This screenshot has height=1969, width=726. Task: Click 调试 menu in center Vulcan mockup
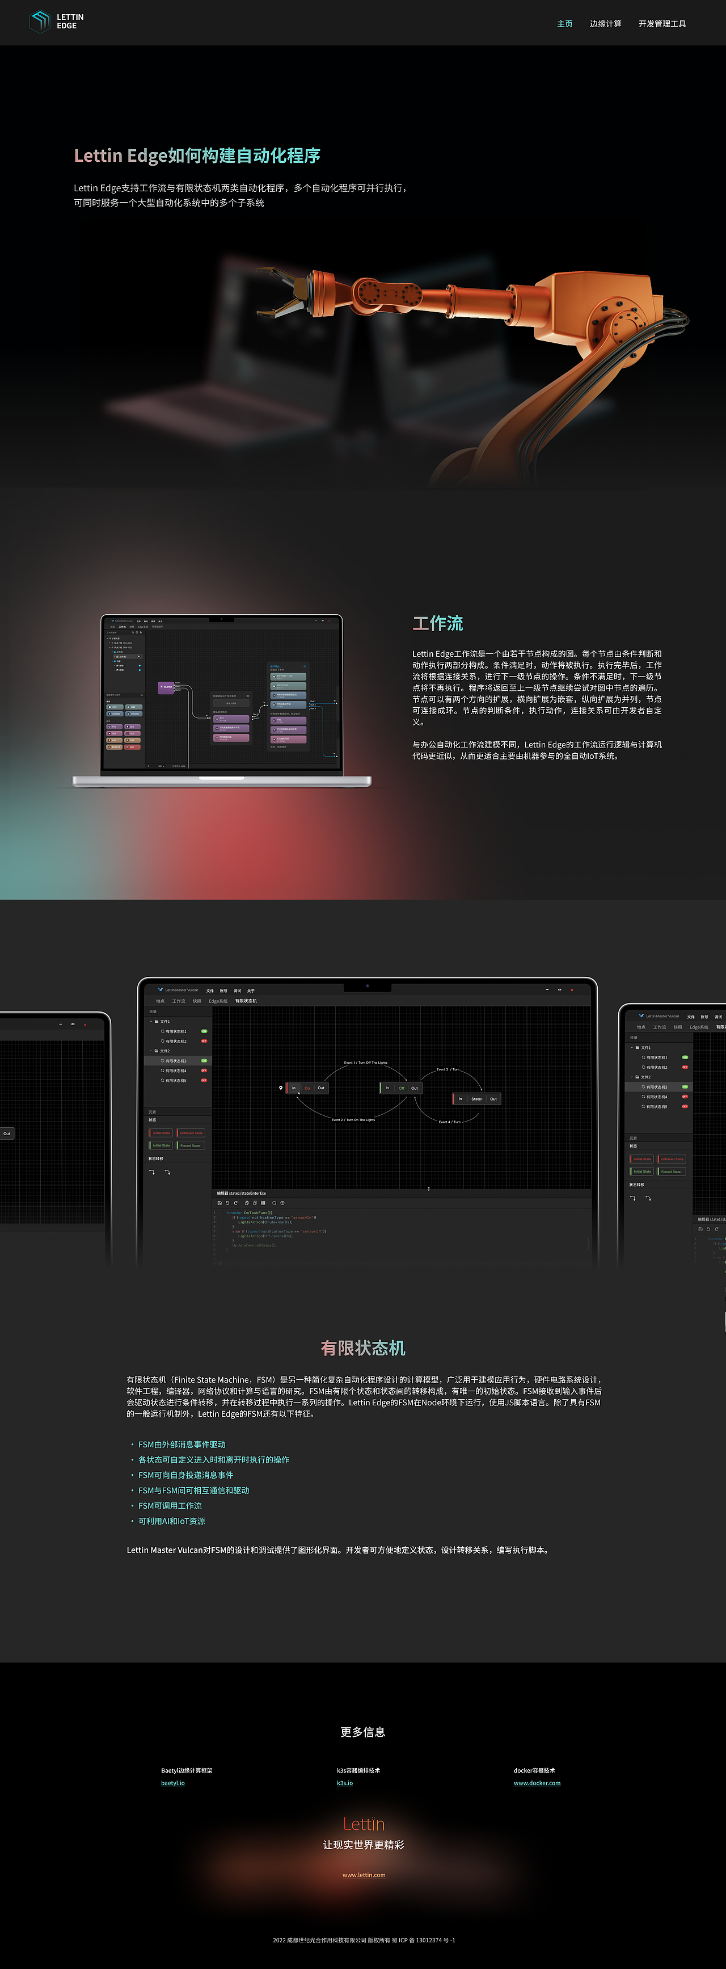pyautogui.click(x=237, y=990)
